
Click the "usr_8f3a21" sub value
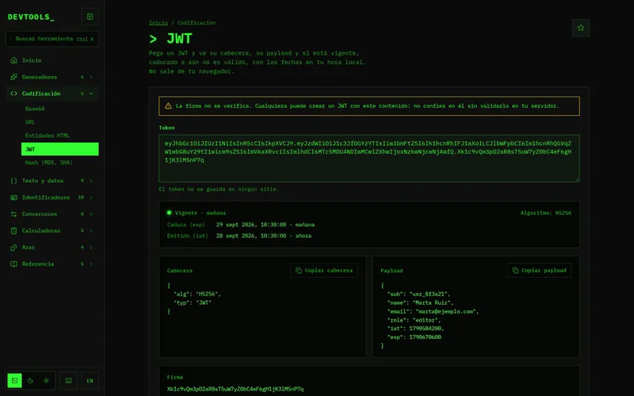tap(428, 294)
